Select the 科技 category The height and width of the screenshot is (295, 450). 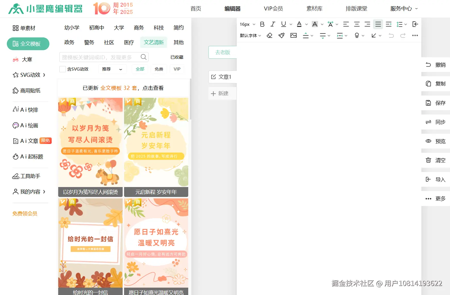click(159, 28)
